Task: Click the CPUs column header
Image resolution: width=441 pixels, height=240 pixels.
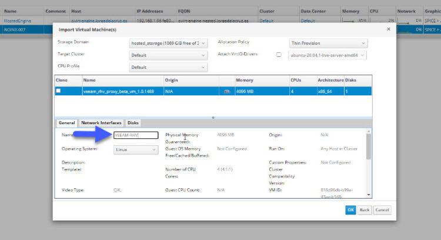Action: (296, 80)
